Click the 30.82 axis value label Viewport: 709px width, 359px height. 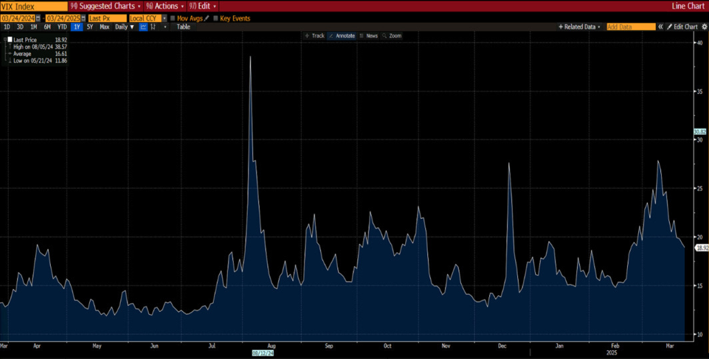point(700,132)
